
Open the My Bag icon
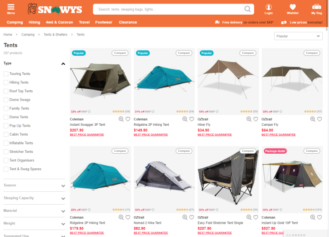pos(317,9)
